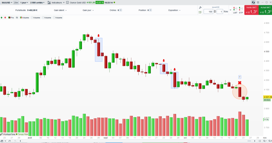
Task: Click the 8h36m countdown label
Action: coord(267,100)
